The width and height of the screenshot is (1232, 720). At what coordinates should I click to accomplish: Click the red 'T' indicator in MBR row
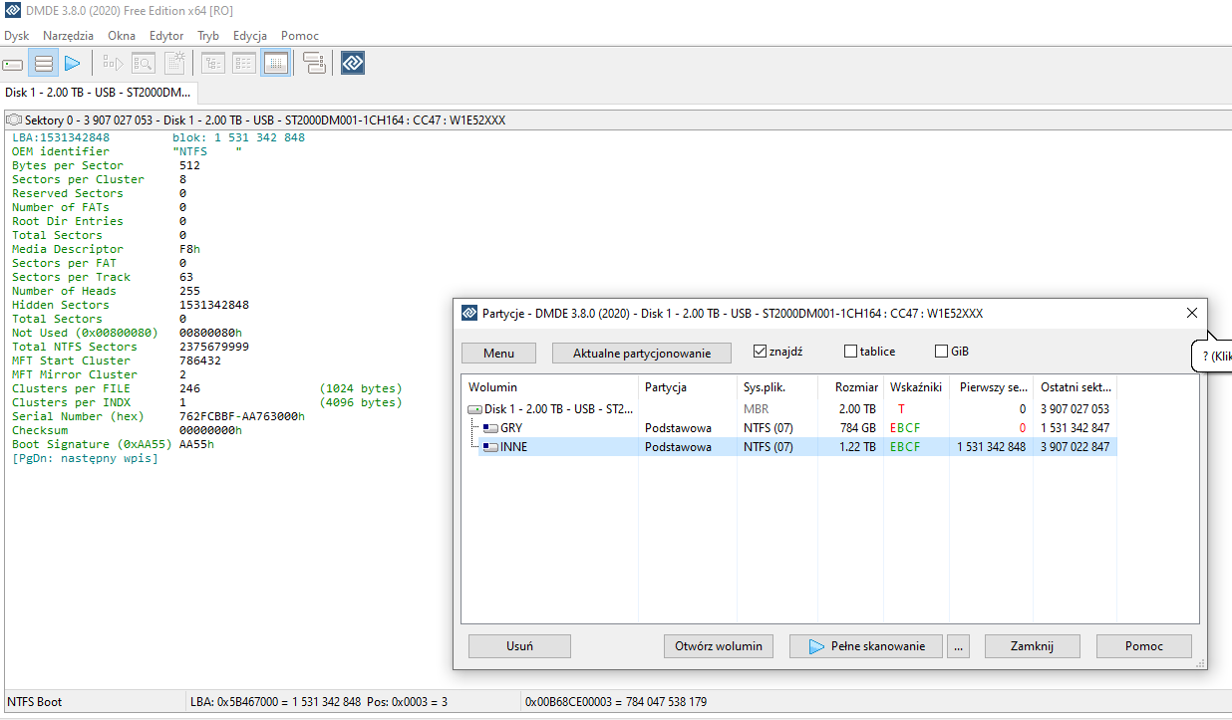(902, 409)
